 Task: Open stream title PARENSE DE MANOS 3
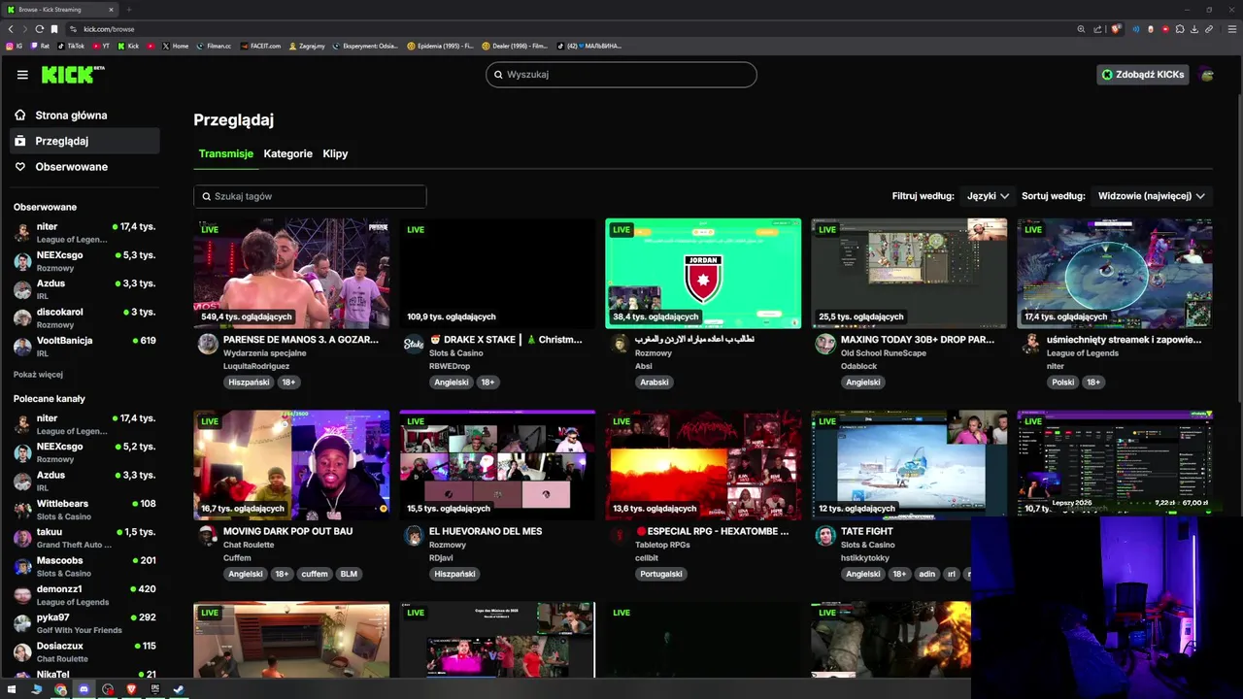301,340
